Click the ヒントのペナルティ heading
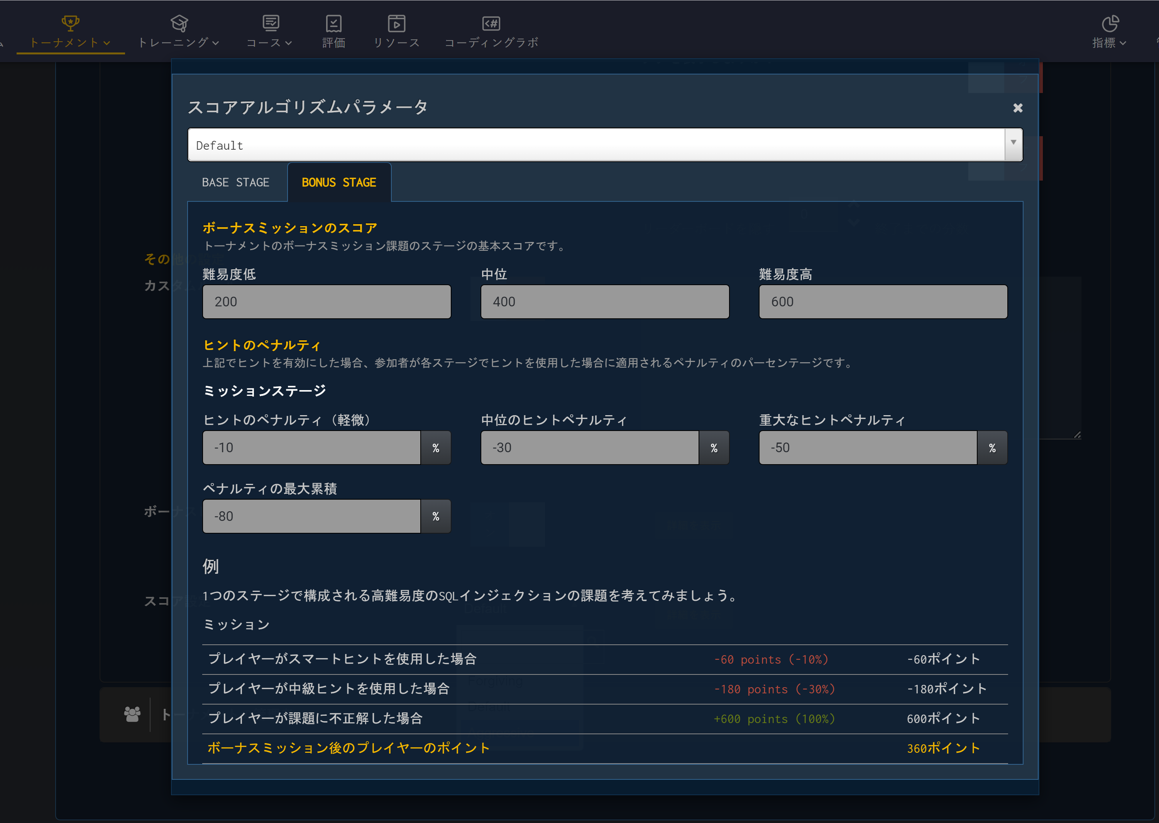The height and width of the screenshot is (823, 1159). 262,346
